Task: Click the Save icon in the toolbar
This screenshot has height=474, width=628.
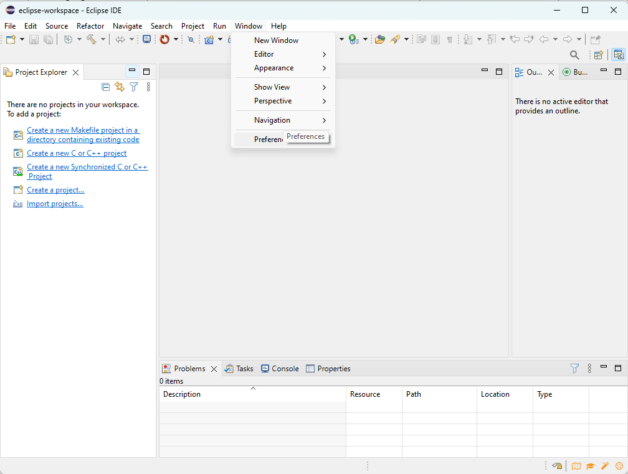Action: point(34,39)
